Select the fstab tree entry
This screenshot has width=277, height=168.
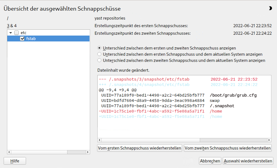click(x=31, y=39)
